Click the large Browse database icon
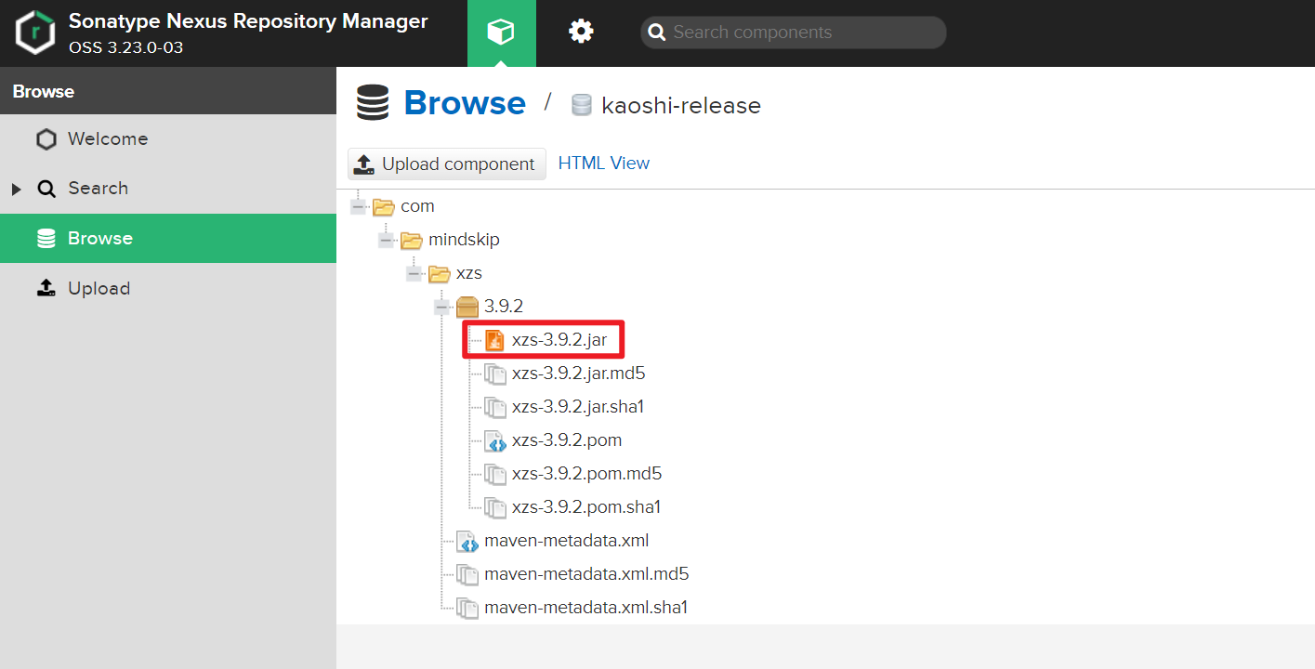Image resolution: width=1315 pixels, height=669 pixels. [373, 103]
